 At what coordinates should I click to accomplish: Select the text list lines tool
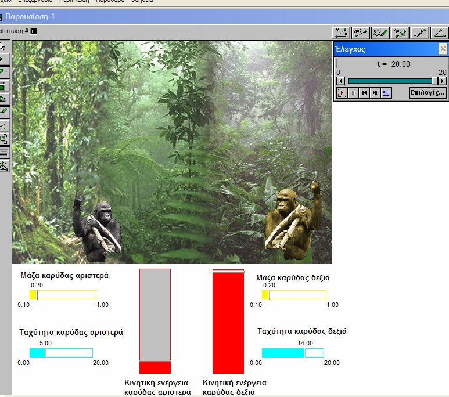coord(4,153)
